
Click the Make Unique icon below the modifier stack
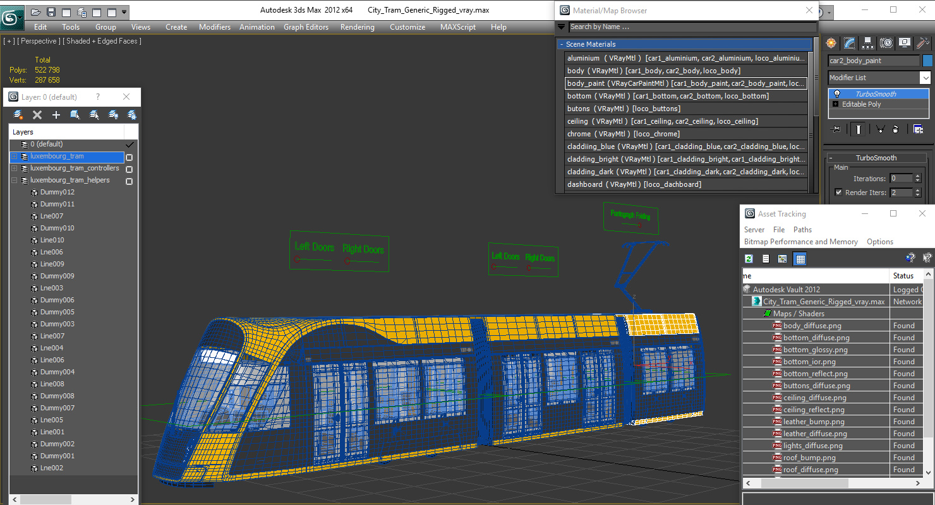(879, 129)
